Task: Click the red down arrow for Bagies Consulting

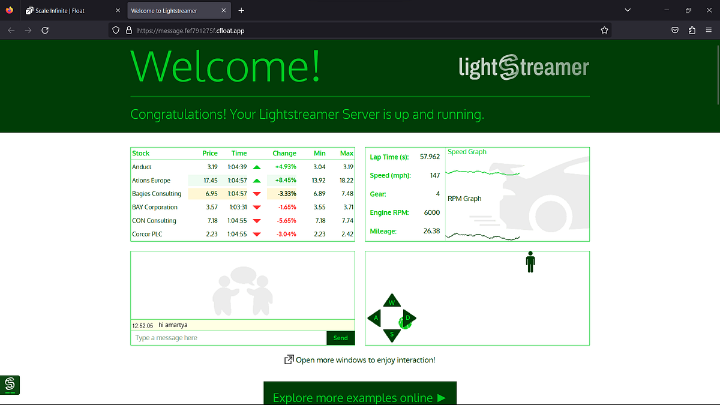Action: pyautogui.click(x=256, y=193)
